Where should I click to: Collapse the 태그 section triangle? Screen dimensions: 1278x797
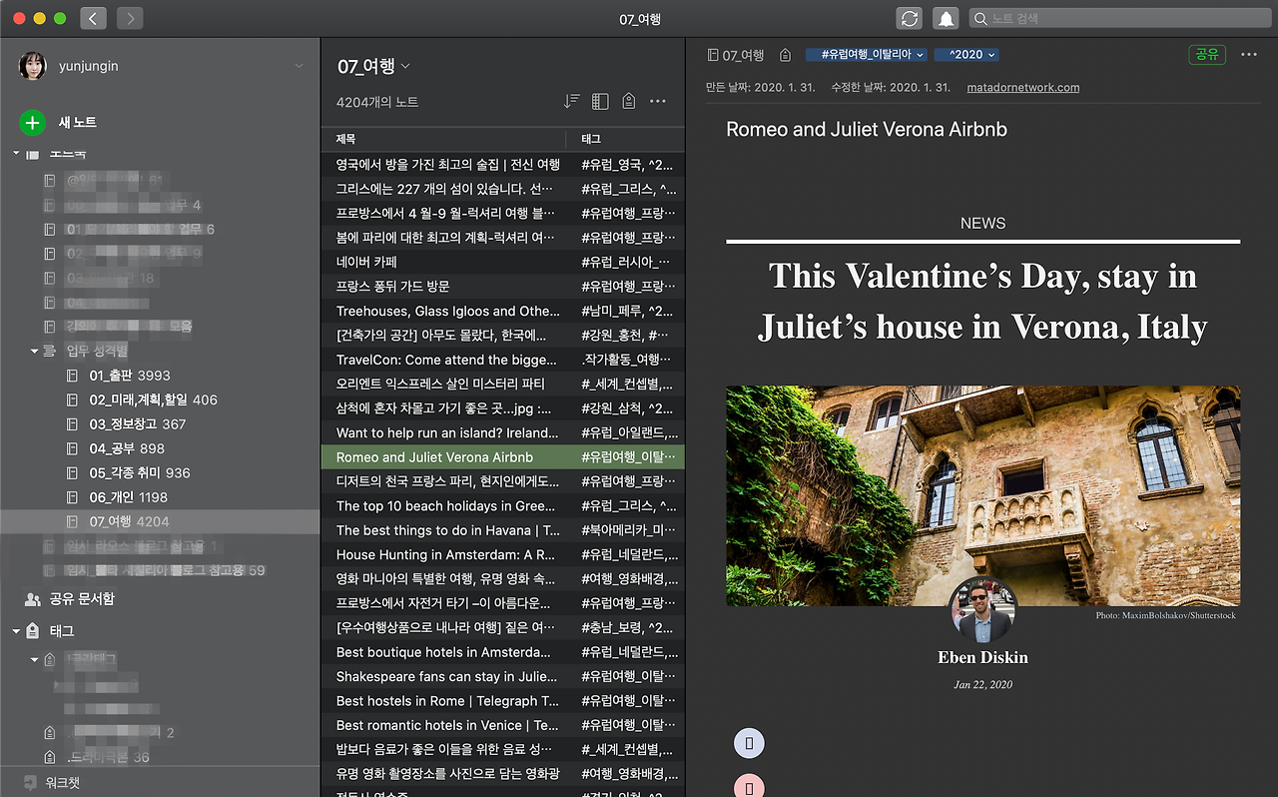pos(17,631)
